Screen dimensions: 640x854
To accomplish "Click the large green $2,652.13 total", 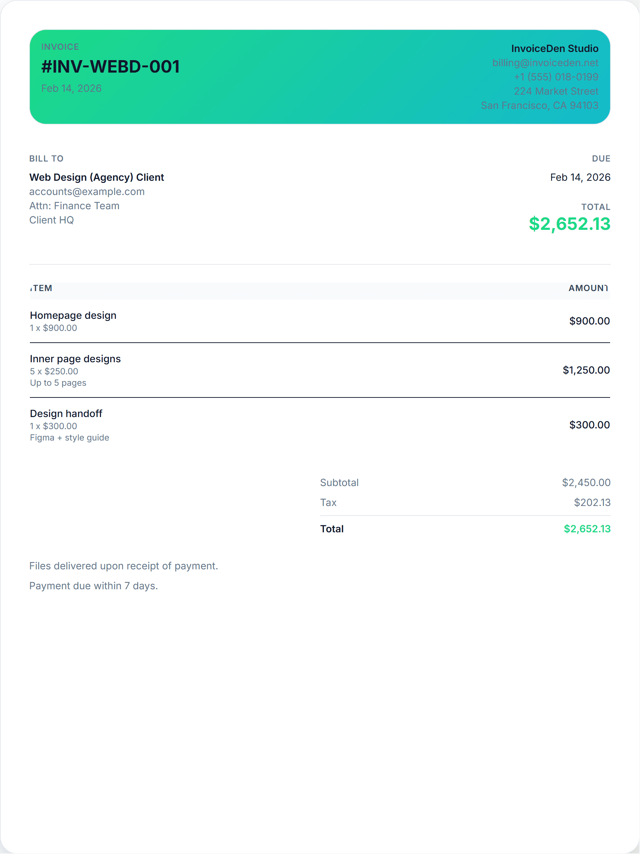I will tap(569, 224).
